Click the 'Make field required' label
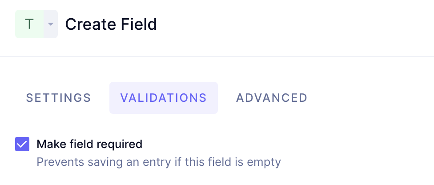The image size is (434, 185). click(89, 144)
